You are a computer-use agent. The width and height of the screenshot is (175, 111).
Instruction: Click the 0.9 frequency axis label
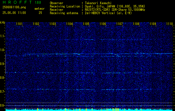(x=2, y=64)
